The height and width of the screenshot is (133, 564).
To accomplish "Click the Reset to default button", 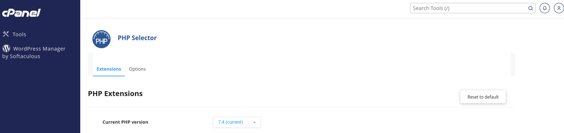I will pos(483,97).
